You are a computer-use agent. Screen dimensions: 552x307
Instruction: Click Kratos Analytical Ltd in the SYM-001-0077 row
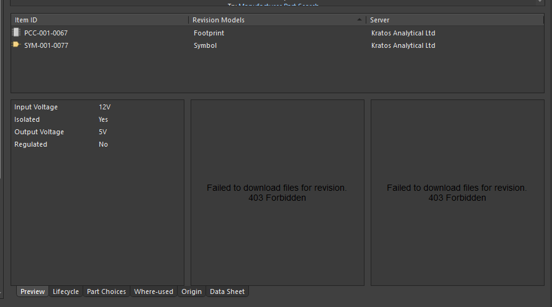coord(403,45)
